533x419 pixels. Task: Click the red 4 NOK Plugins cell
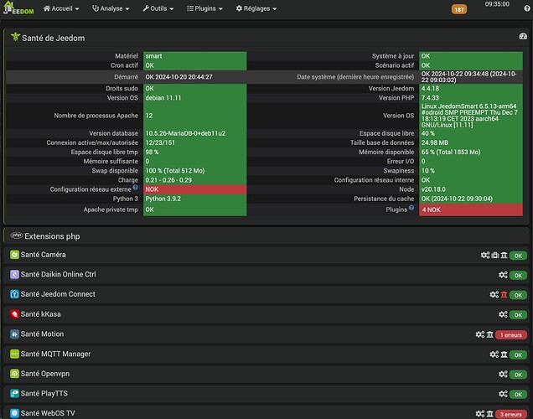pyautogui.click(x=471, y=209)
